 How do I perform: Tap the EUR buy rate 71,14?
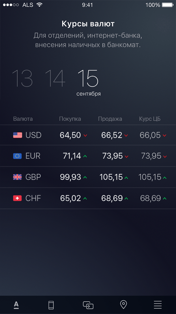72,156
